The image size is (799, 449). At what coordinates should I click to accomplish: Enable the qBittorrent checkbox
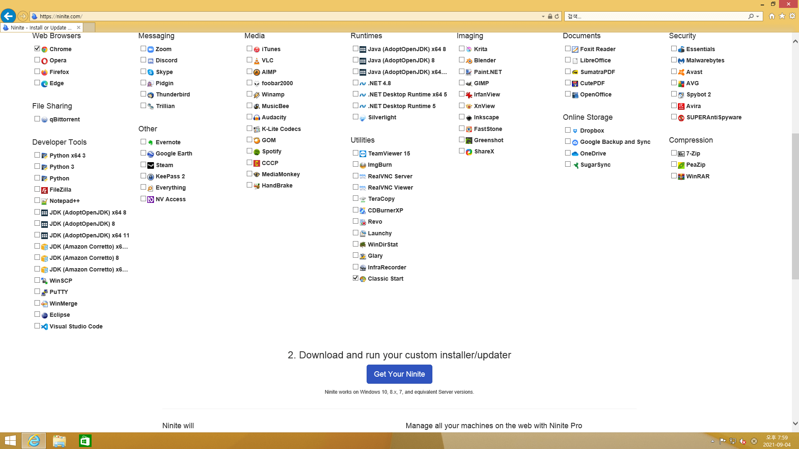tap(37, 119)
